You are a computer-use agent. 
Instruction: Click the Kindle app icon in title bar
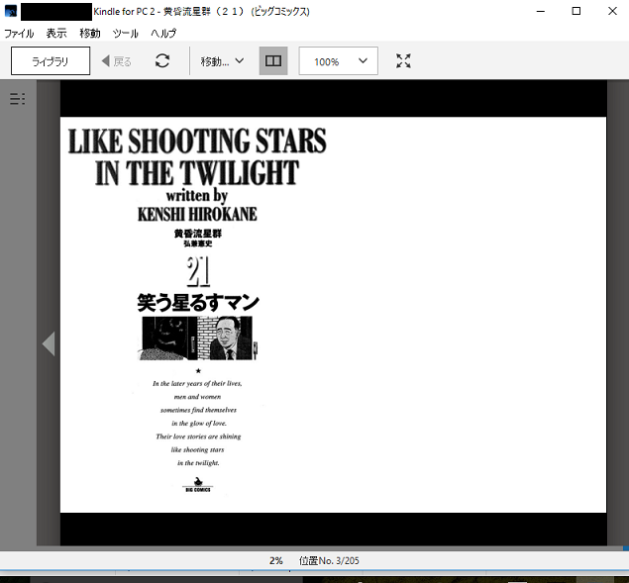[11, 11]
